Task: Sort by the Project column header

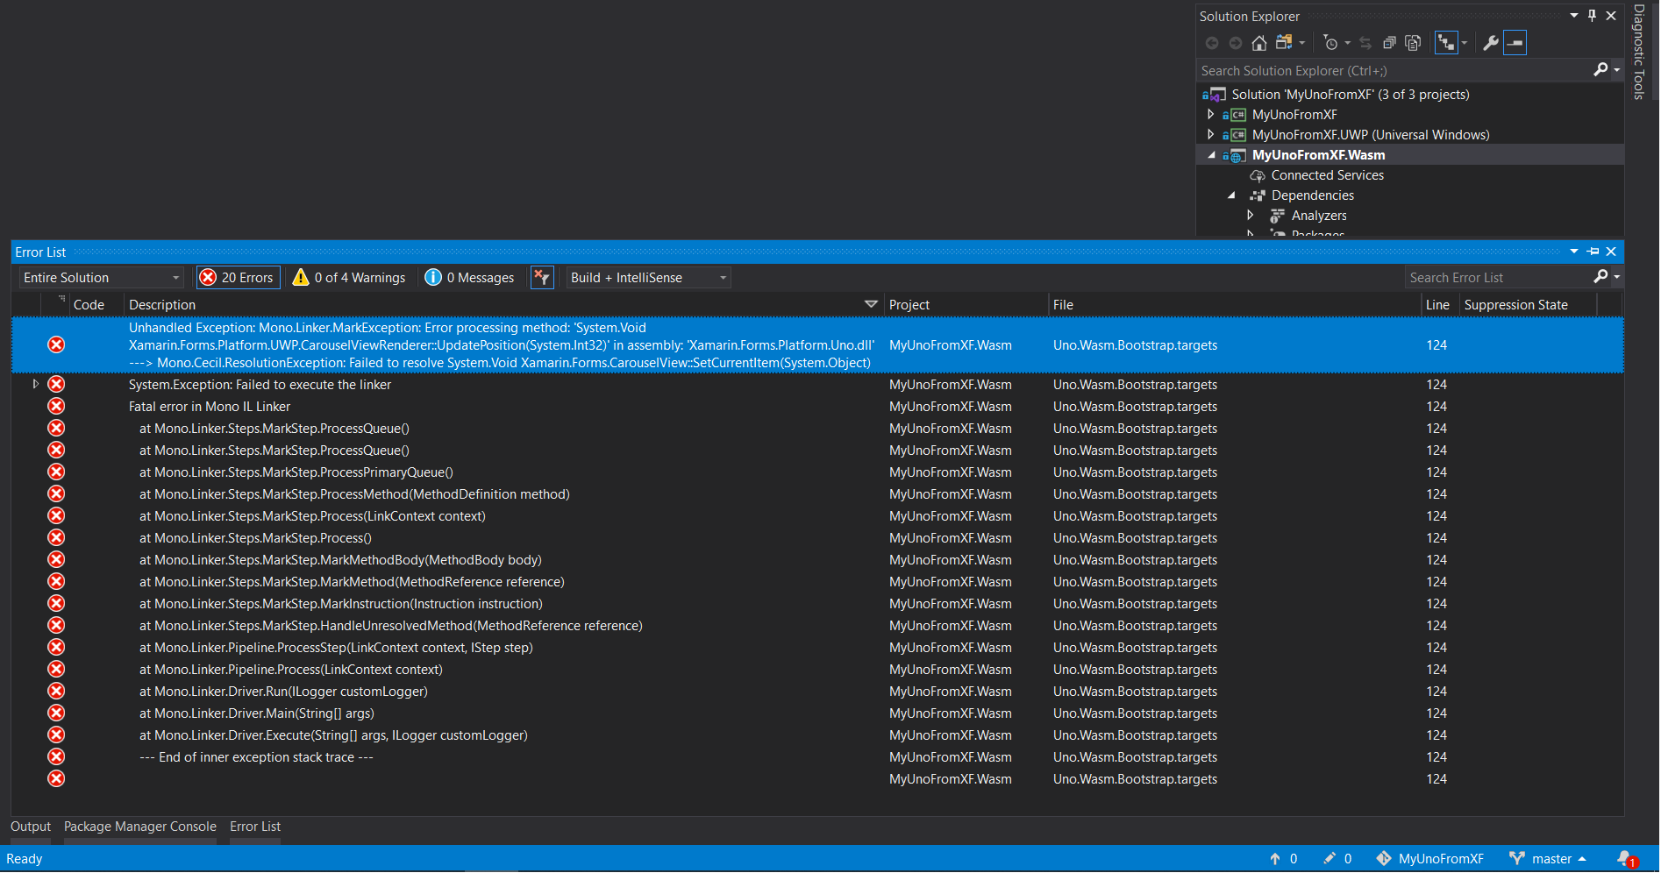Action: [966, 304]
